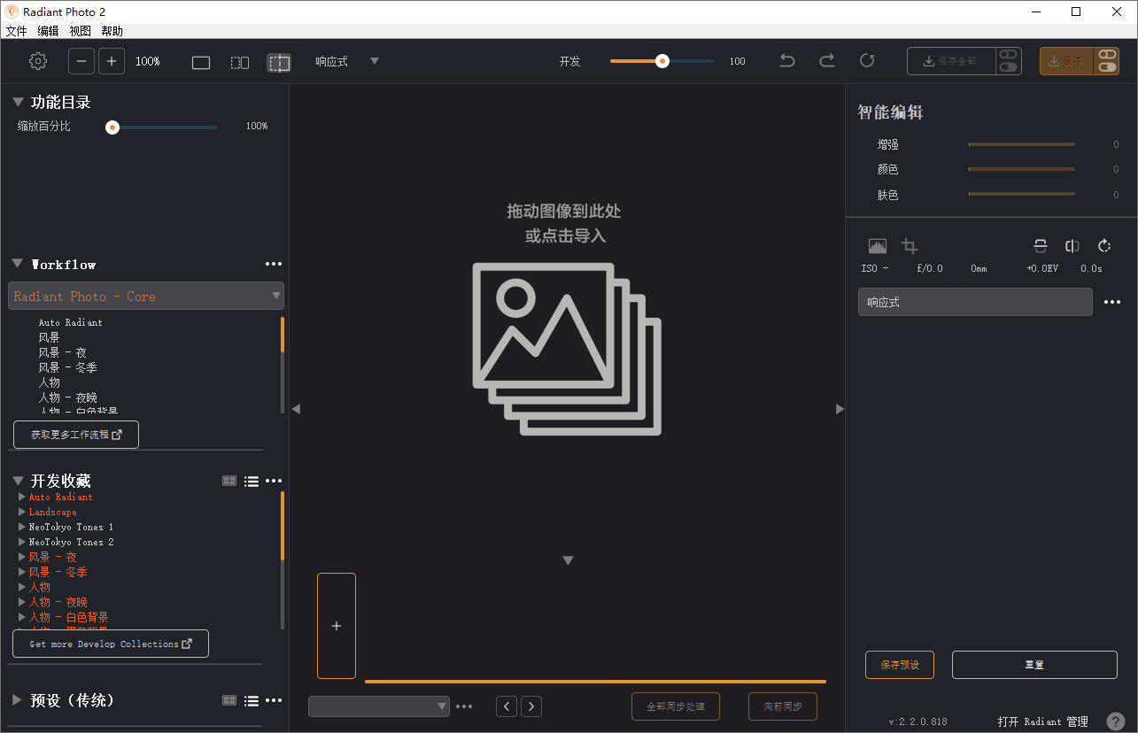Rotate the image with the rotate icon
The height and width of the screenshot is (733, 1138).
click(x=1104, y=246)
